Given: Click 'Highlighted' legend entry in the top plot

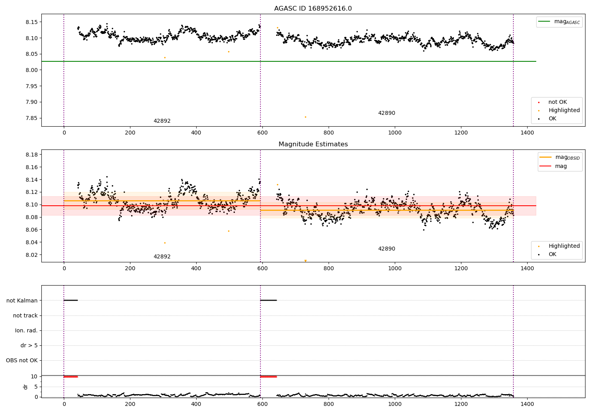Looking at the screenshot, I should (x=564, y=111).
